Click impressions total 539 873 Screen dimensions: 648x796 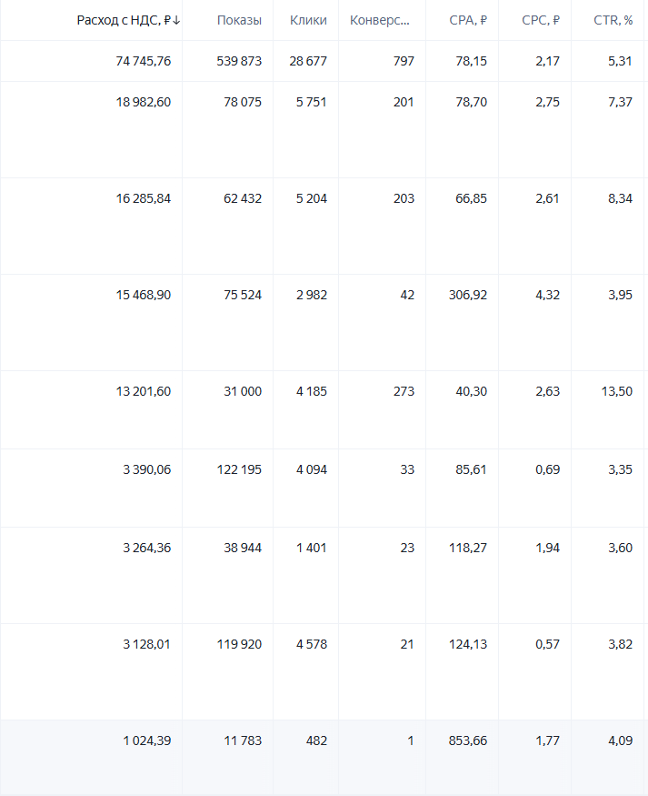[x=239, y=61]
